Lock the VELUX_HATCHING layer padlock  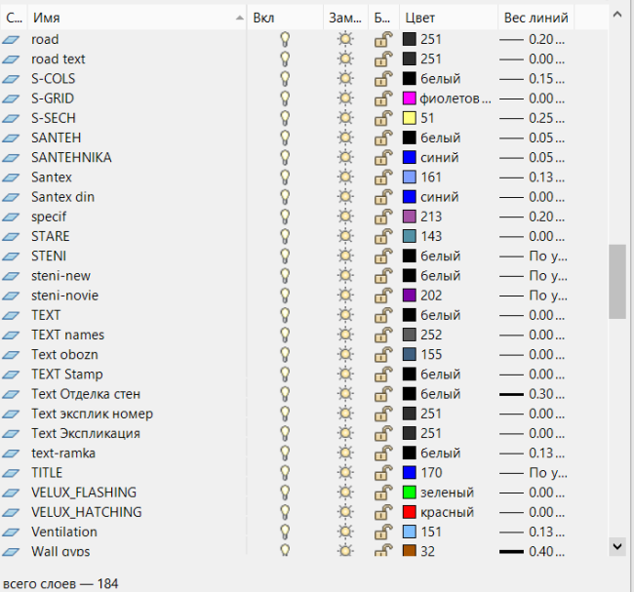click(x=383, y=512)
